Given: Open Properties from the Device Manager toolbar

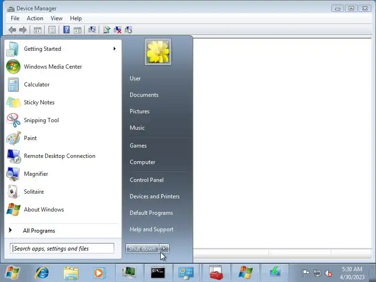Looking at the screenshot, I should point(52,30).
